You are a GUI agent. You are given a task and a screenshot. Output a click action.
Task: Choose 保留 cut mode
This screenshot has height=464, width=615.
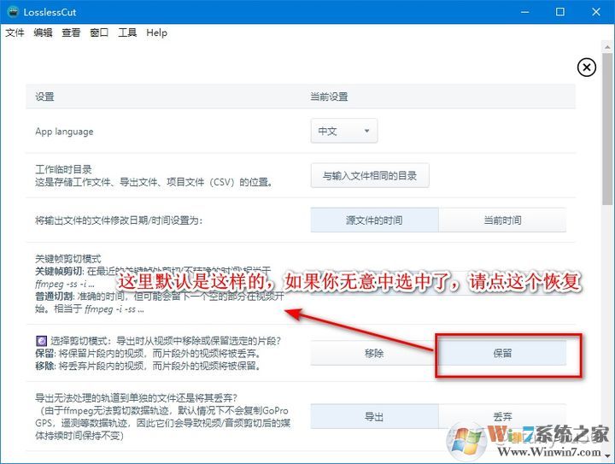coord(502,353)
